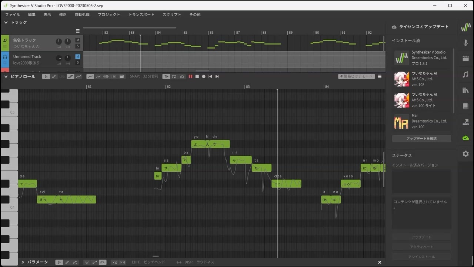Solo the 無名トラック track
Viewport: 474px width, 267px height.
tap(78, 46)
